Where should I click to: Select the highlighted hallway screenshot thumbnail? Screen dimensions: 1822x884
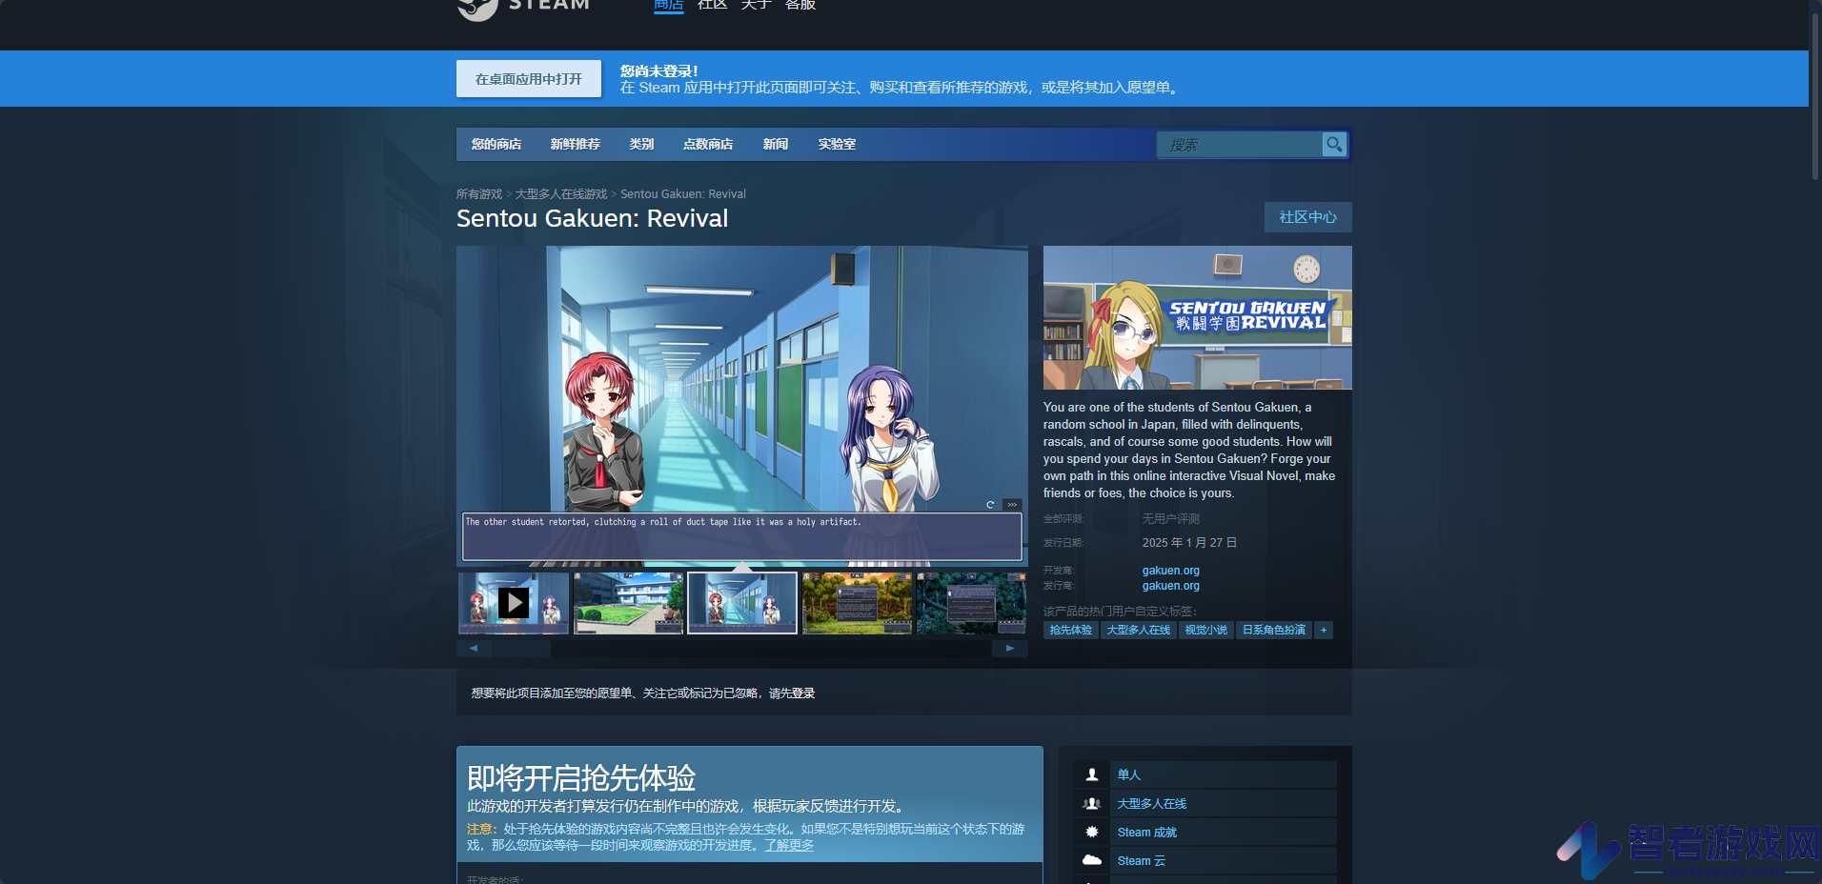coord(742,603)
